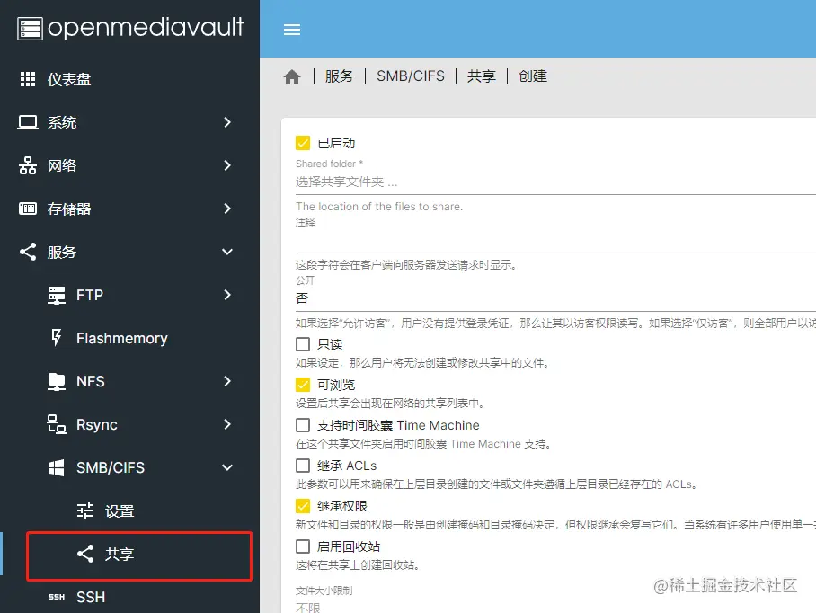This screenshot has height=613, width=816.
Task: Select the SMB/CIFS sidebar label
Action: coord(111,467)
